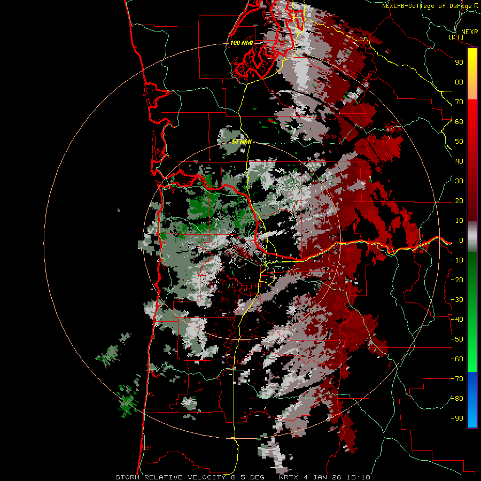Click the '10' value on the color scale

tap(459, 221)
